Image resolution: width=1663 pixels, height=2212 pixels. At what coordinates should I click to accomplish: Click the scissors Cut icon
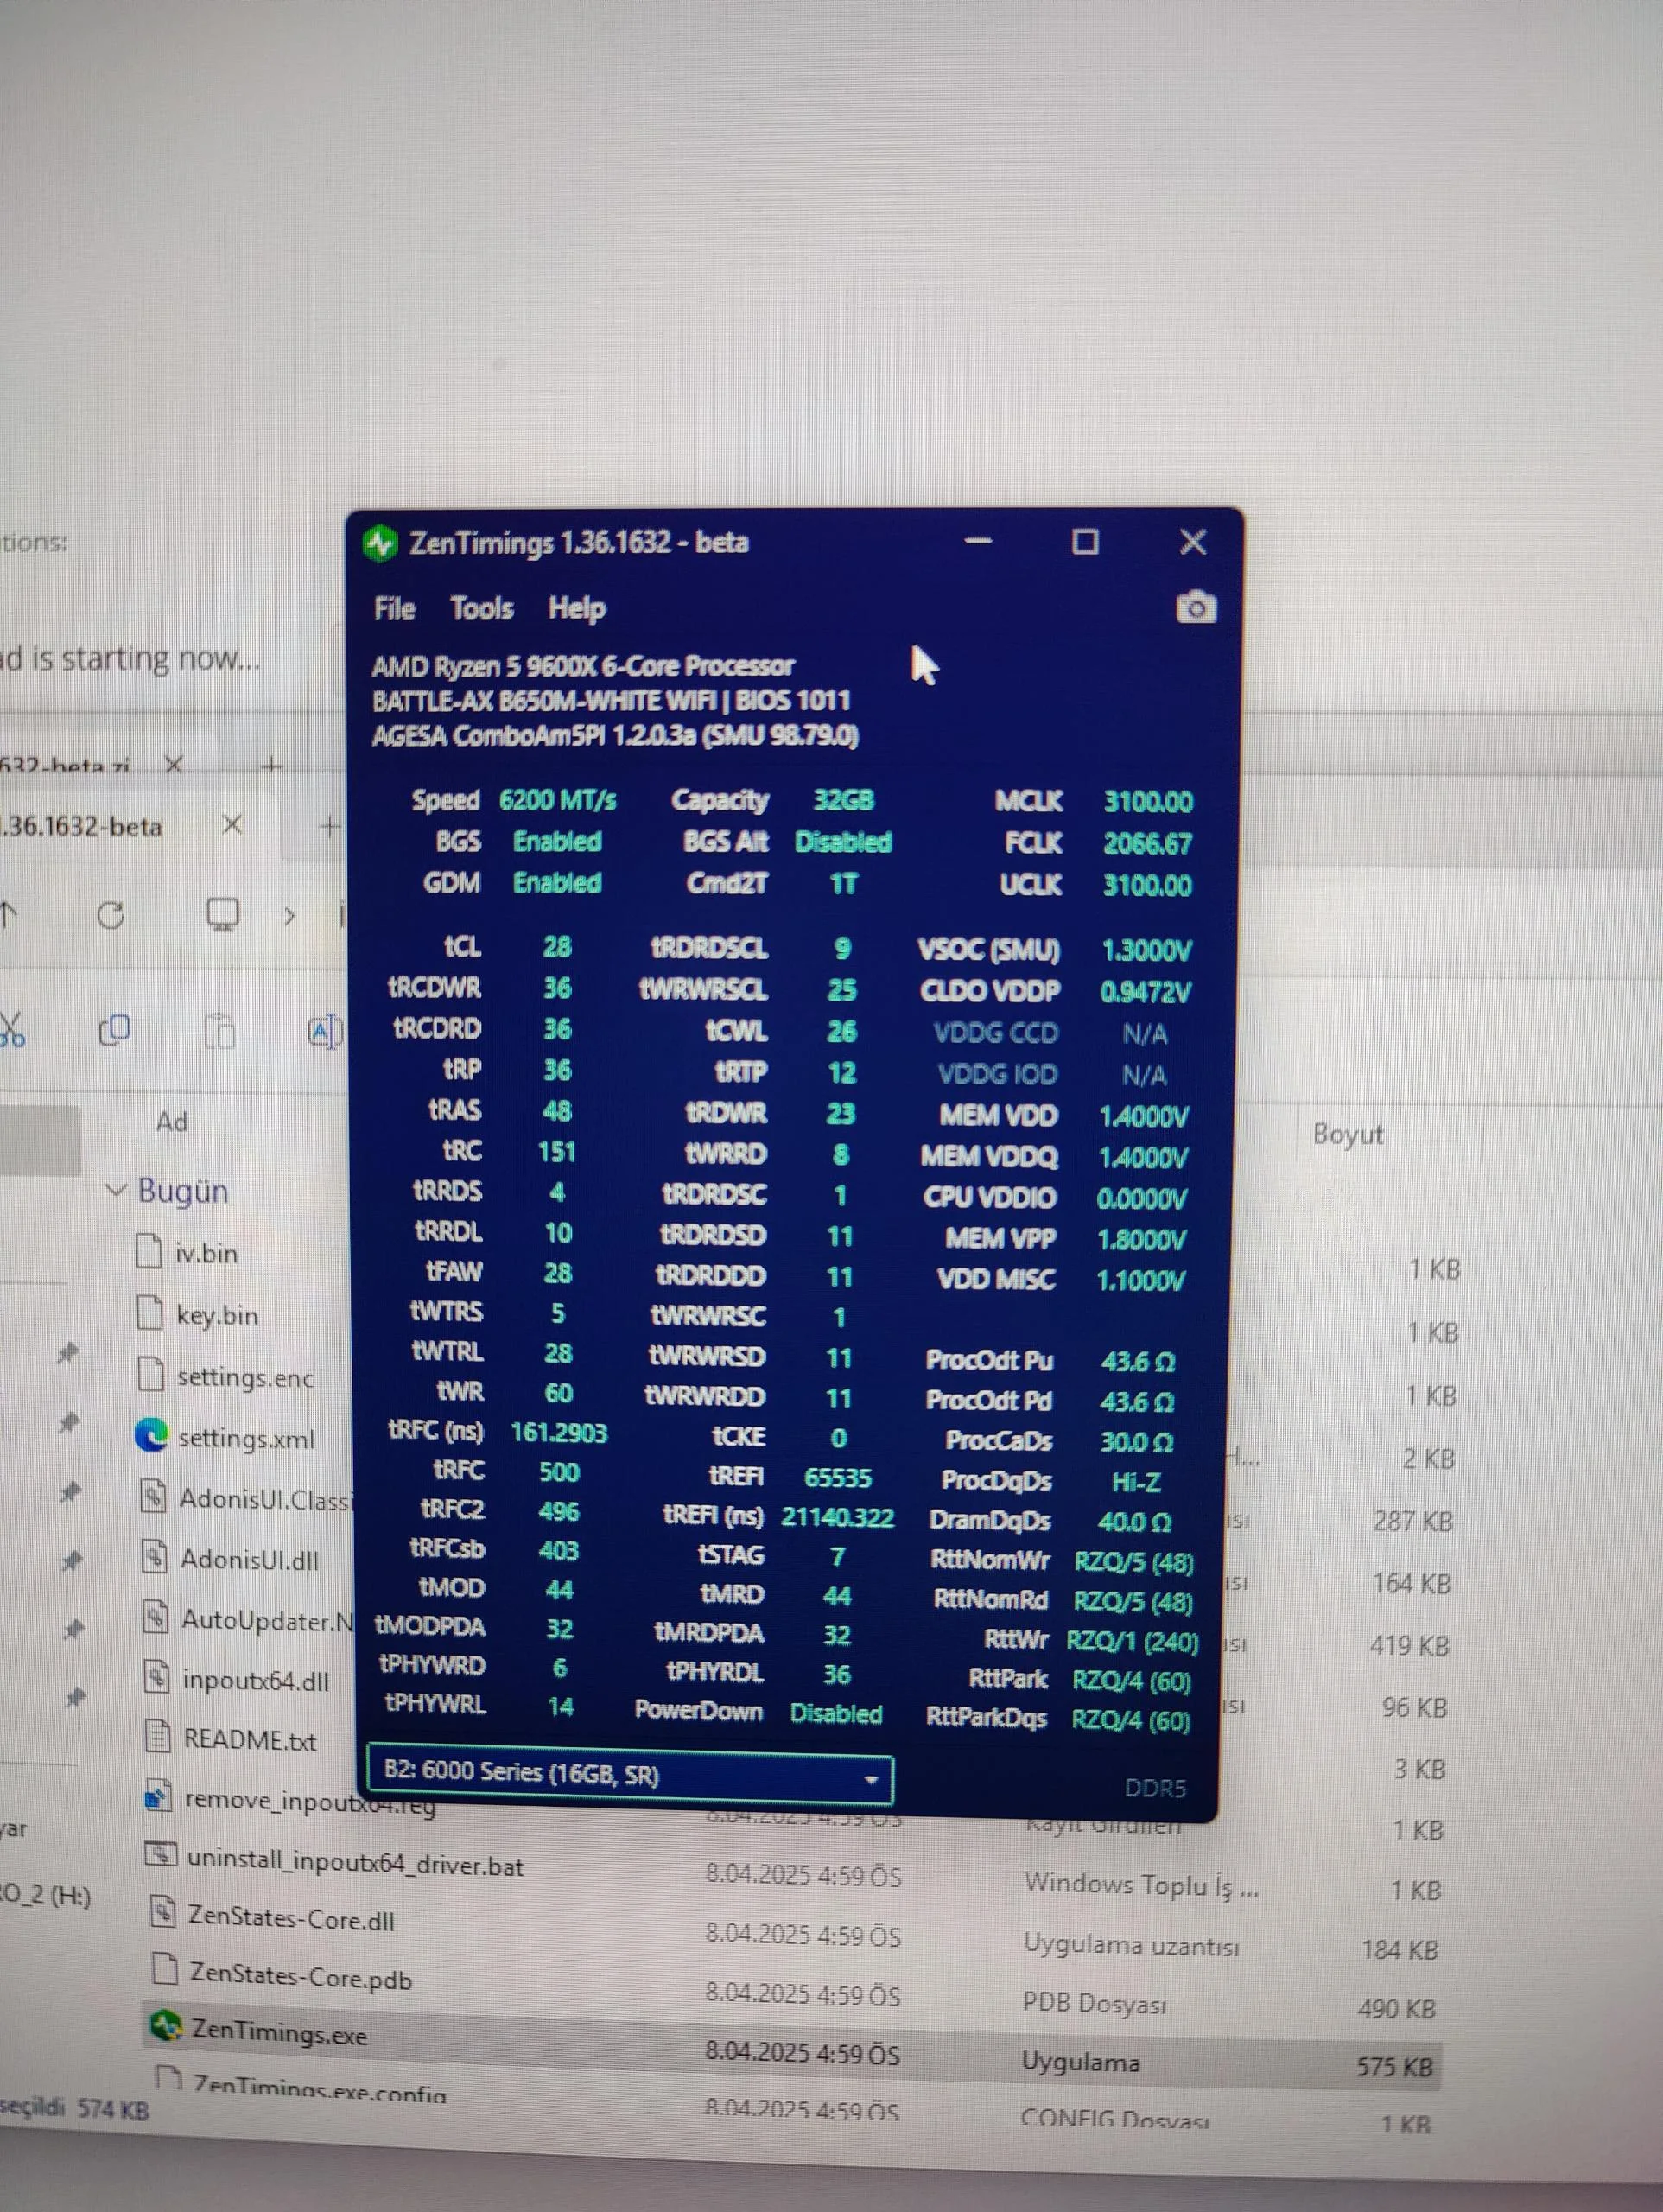12,1028
